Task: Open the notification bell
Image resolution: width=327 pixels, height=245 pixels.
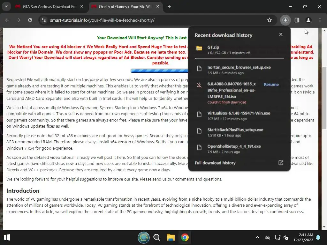Action: tap(318, 237)
